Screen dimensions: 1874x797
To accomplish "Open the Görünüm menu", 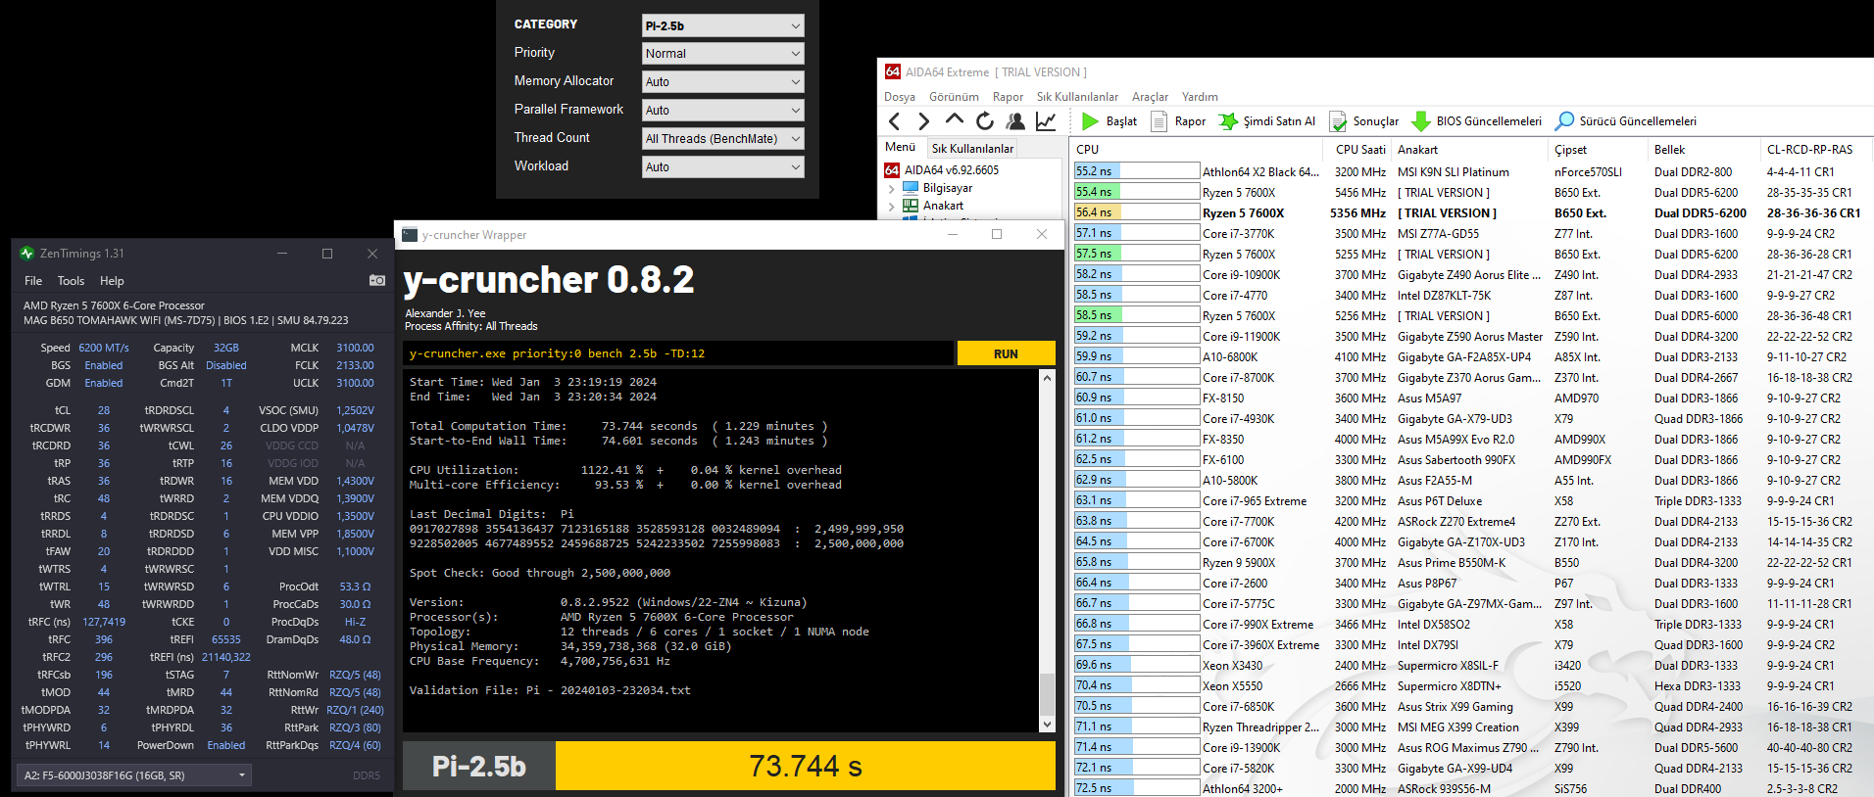I will [x=954, y=97].
